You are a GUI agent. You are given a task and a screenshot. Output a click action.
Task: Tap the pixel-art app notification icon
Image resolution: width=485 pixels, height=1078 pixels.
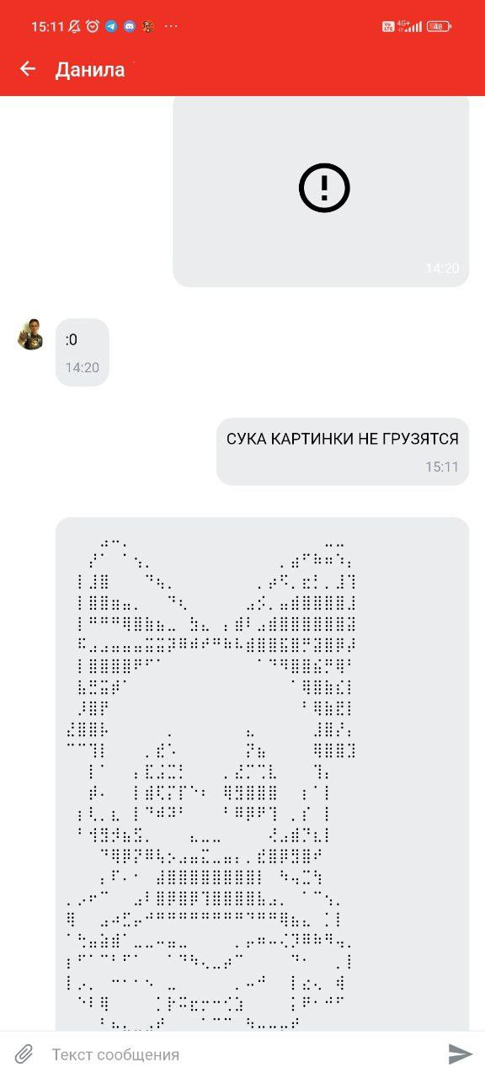click(147, 26)
